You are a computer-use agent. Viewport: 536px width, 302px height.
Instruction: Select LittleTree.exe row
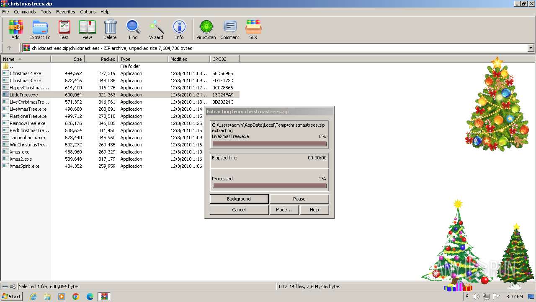(x=120, y=95)
